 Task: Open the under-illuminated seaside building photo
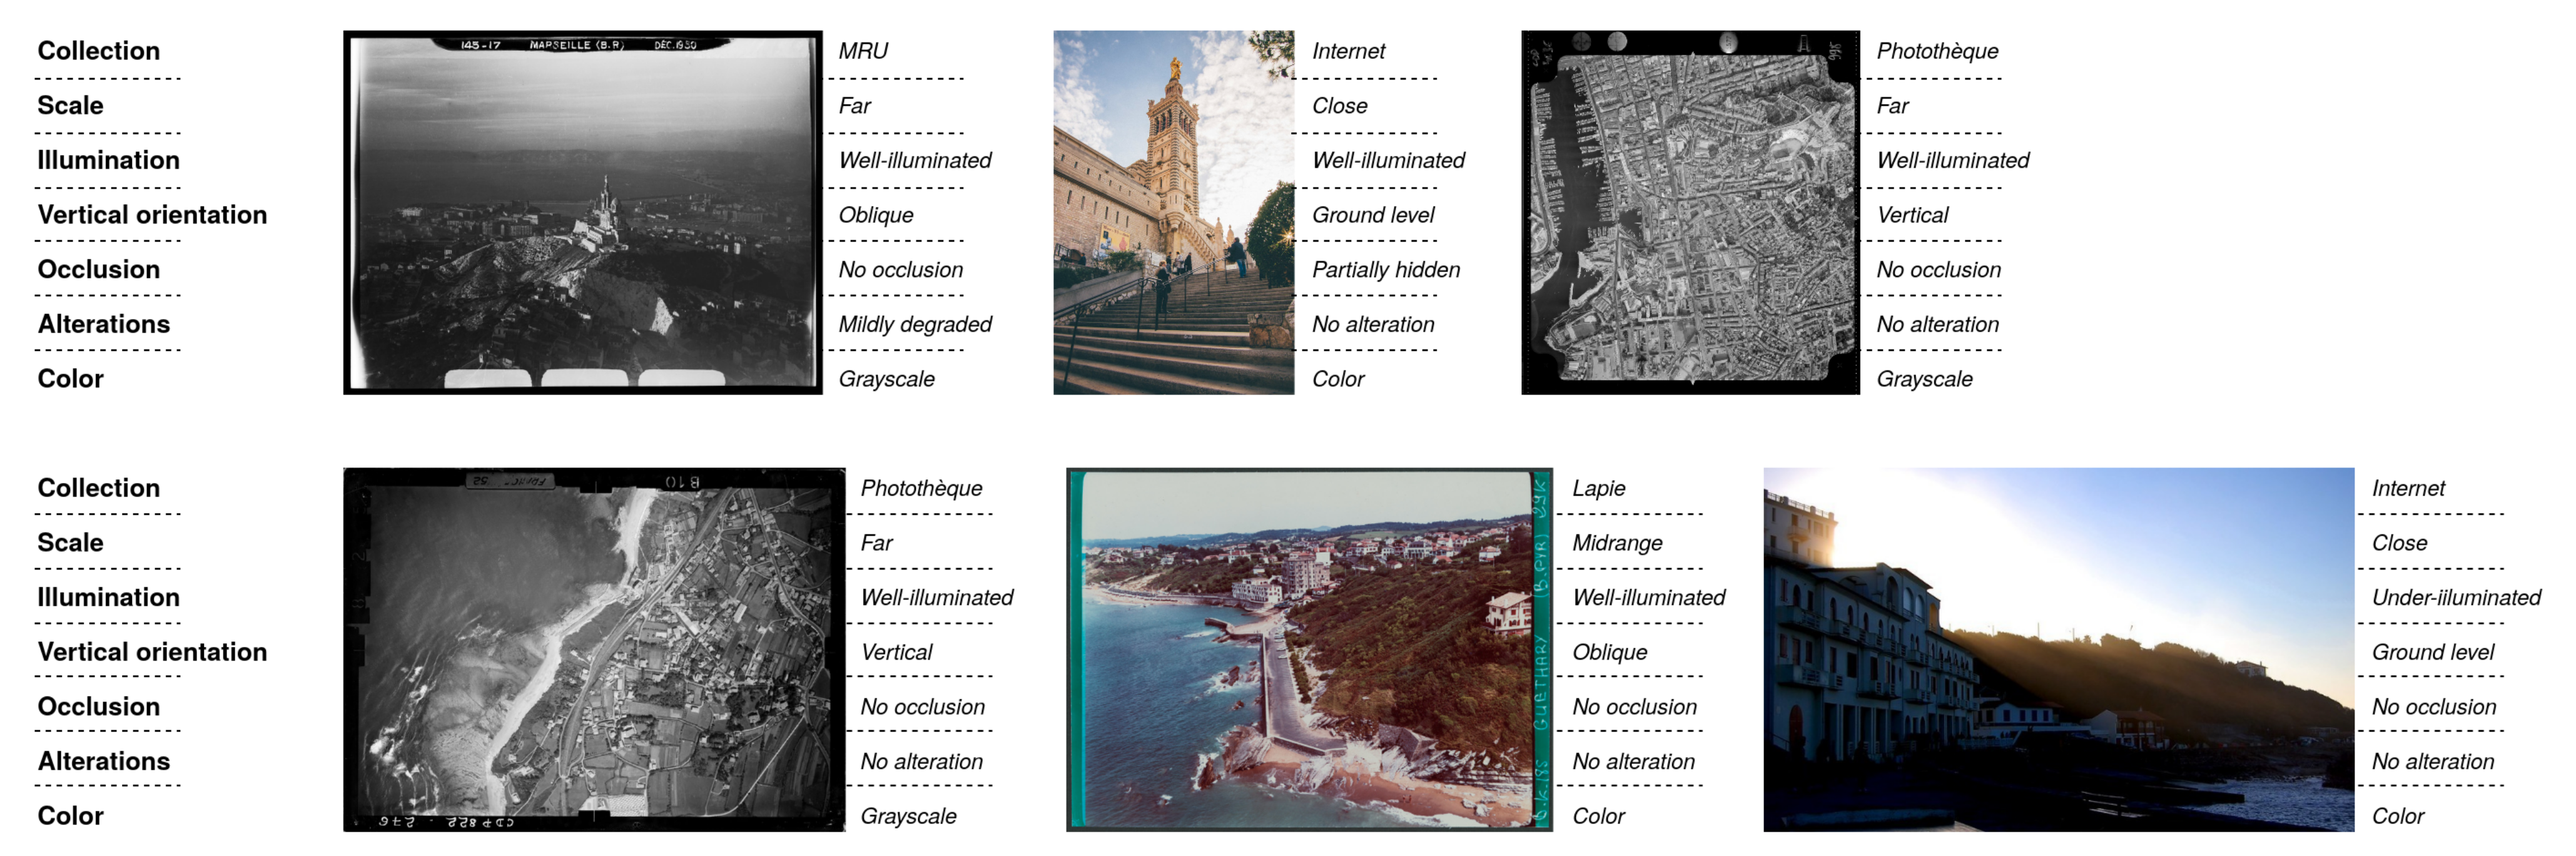pyautogui.click(x=2058, y=649)
